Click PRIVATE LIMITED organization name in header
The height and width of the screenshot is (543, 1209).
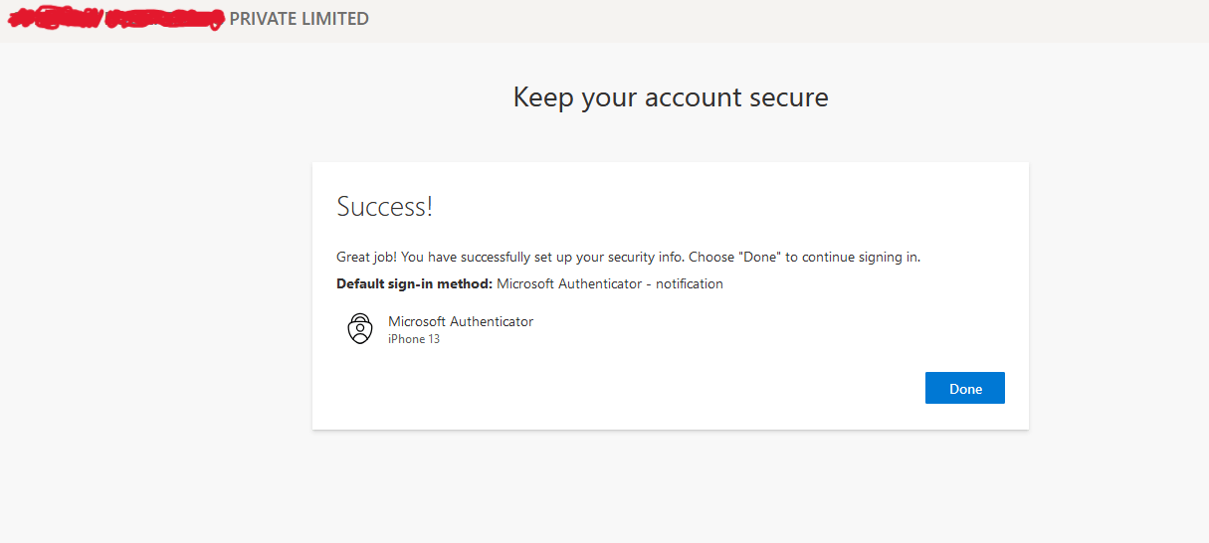pos(299,19)
